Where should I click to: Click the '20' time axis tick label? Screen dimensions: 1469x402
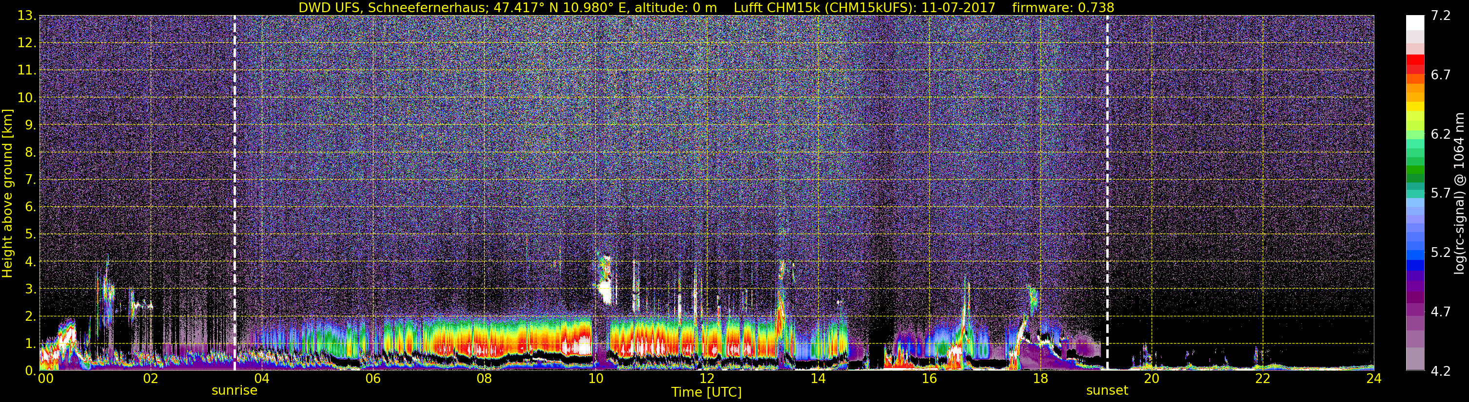pos(1152,379)
